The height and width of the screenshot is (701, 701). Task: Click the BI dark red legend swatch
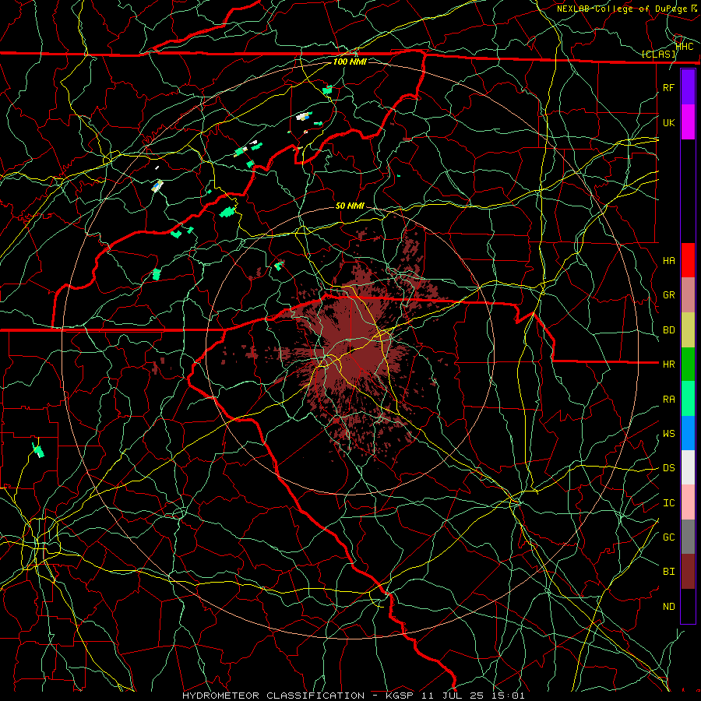click(688, 572)
